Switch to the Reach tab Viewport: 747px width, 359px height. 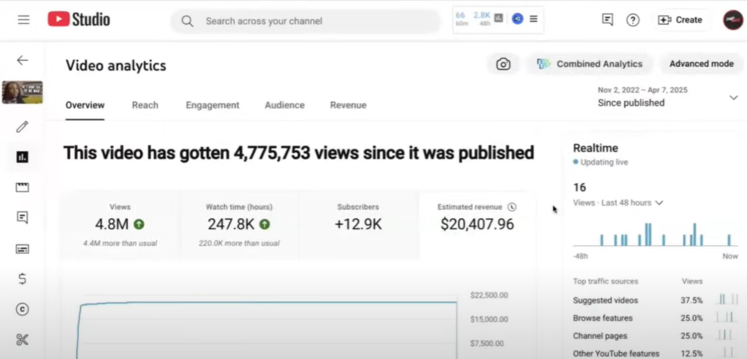[x=145, y=105]
